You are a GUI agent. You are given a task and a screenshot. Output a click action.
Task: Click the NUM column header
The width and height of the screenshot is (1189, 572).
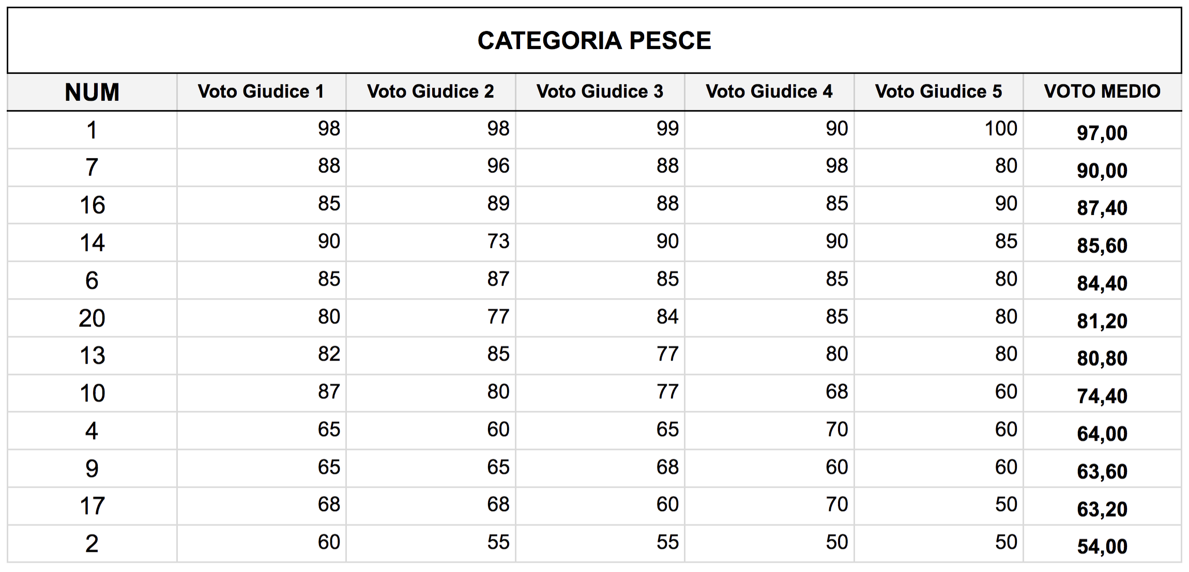click(x=92, y=92)
